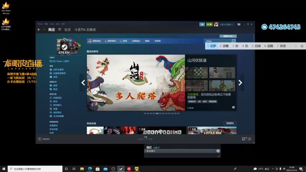Open 实验室 in the store navigation bar
This screenshot has width=306, height=172.
158,41
